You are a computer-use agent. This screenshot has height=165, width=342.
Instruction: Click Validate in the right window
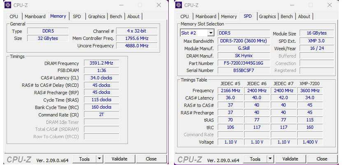click(x=290, y=159)
